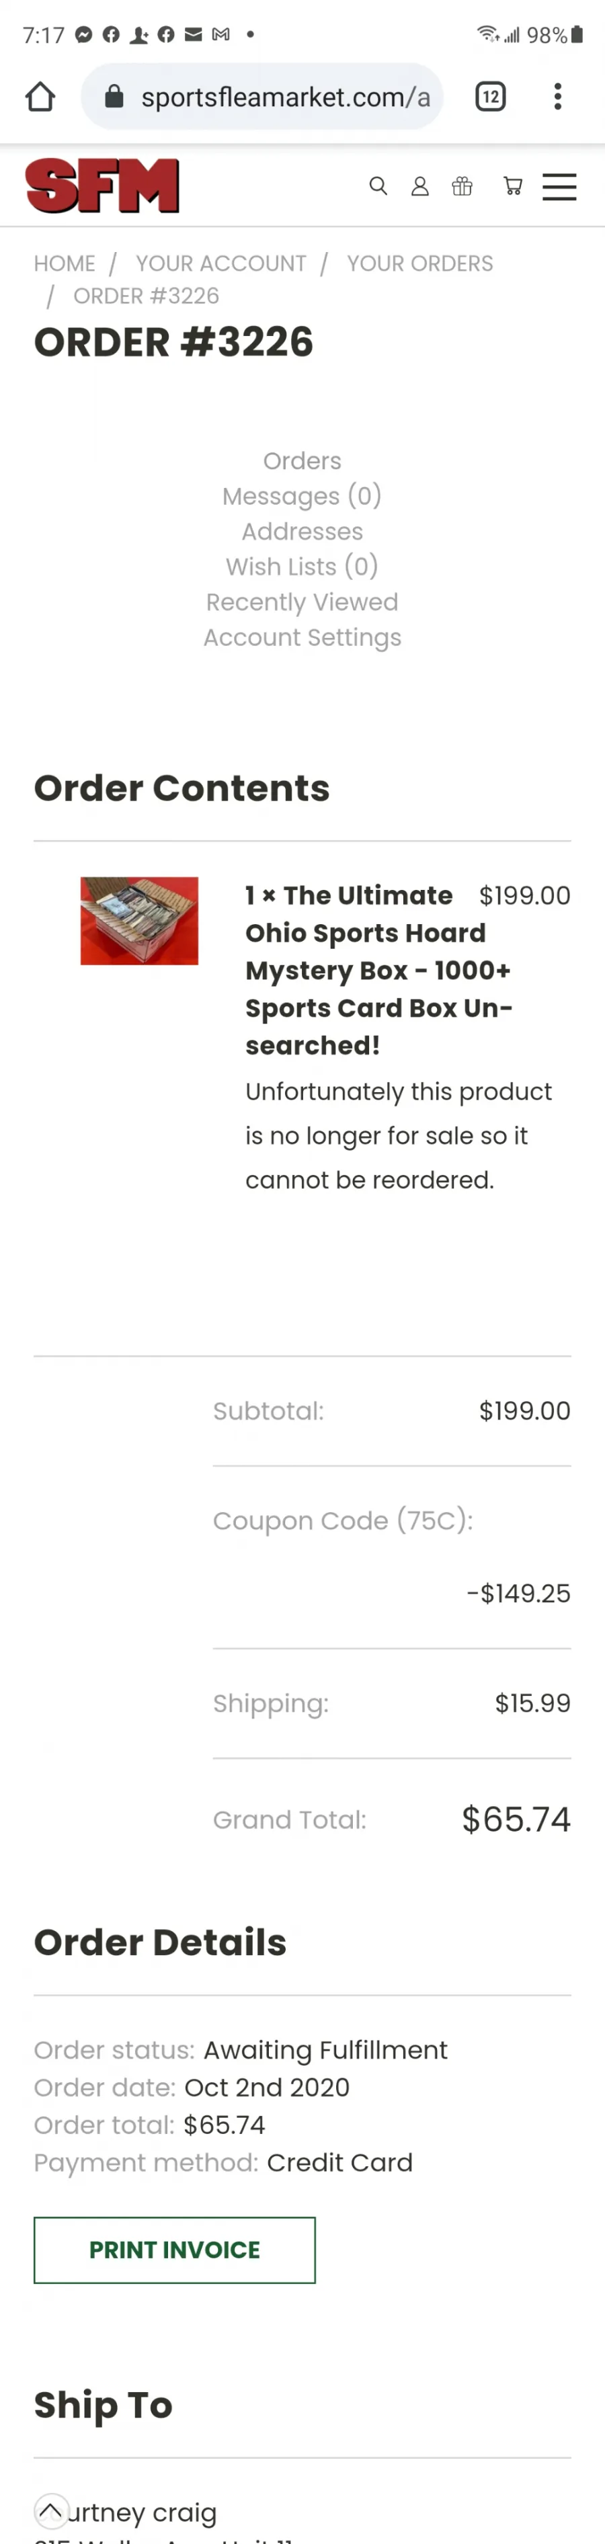Open the YOUR ORDERS breadcrumb
Viewport: 605px width, 2544px height.
click(419, 263)
